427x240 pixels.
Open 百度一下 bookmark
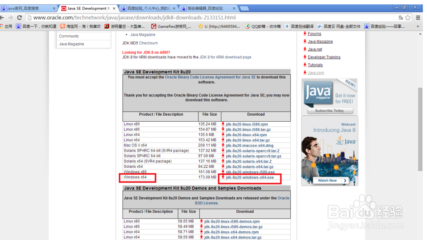tap(36, 26)
